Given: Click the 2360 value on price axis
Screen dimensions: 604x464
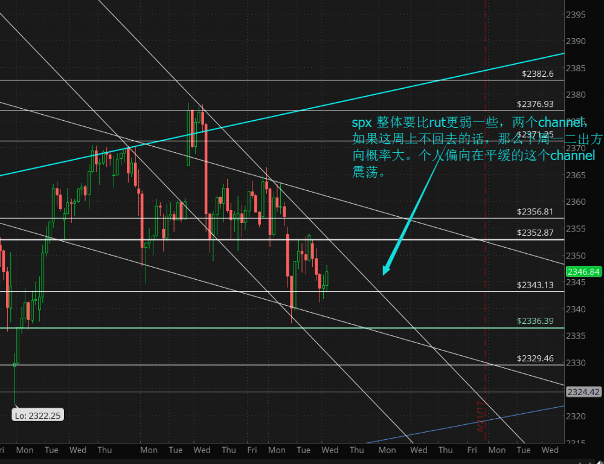Looking at the screenshot, I should [x=576, y=202].
